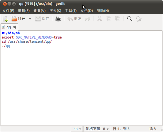
Task: Close the qq tab with its X
Action: (x=15, y=27)
